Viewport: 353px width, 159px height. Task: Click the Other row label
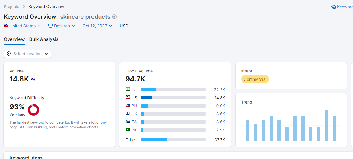(x=131, y=140)
